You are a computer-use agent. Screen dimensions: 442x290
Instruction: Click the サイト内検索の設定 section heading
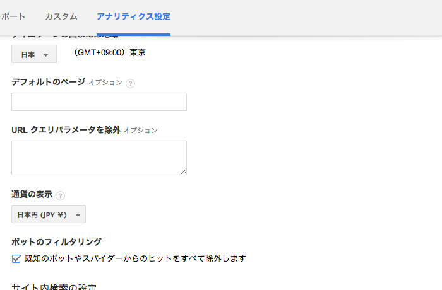[x=54, y=287]
